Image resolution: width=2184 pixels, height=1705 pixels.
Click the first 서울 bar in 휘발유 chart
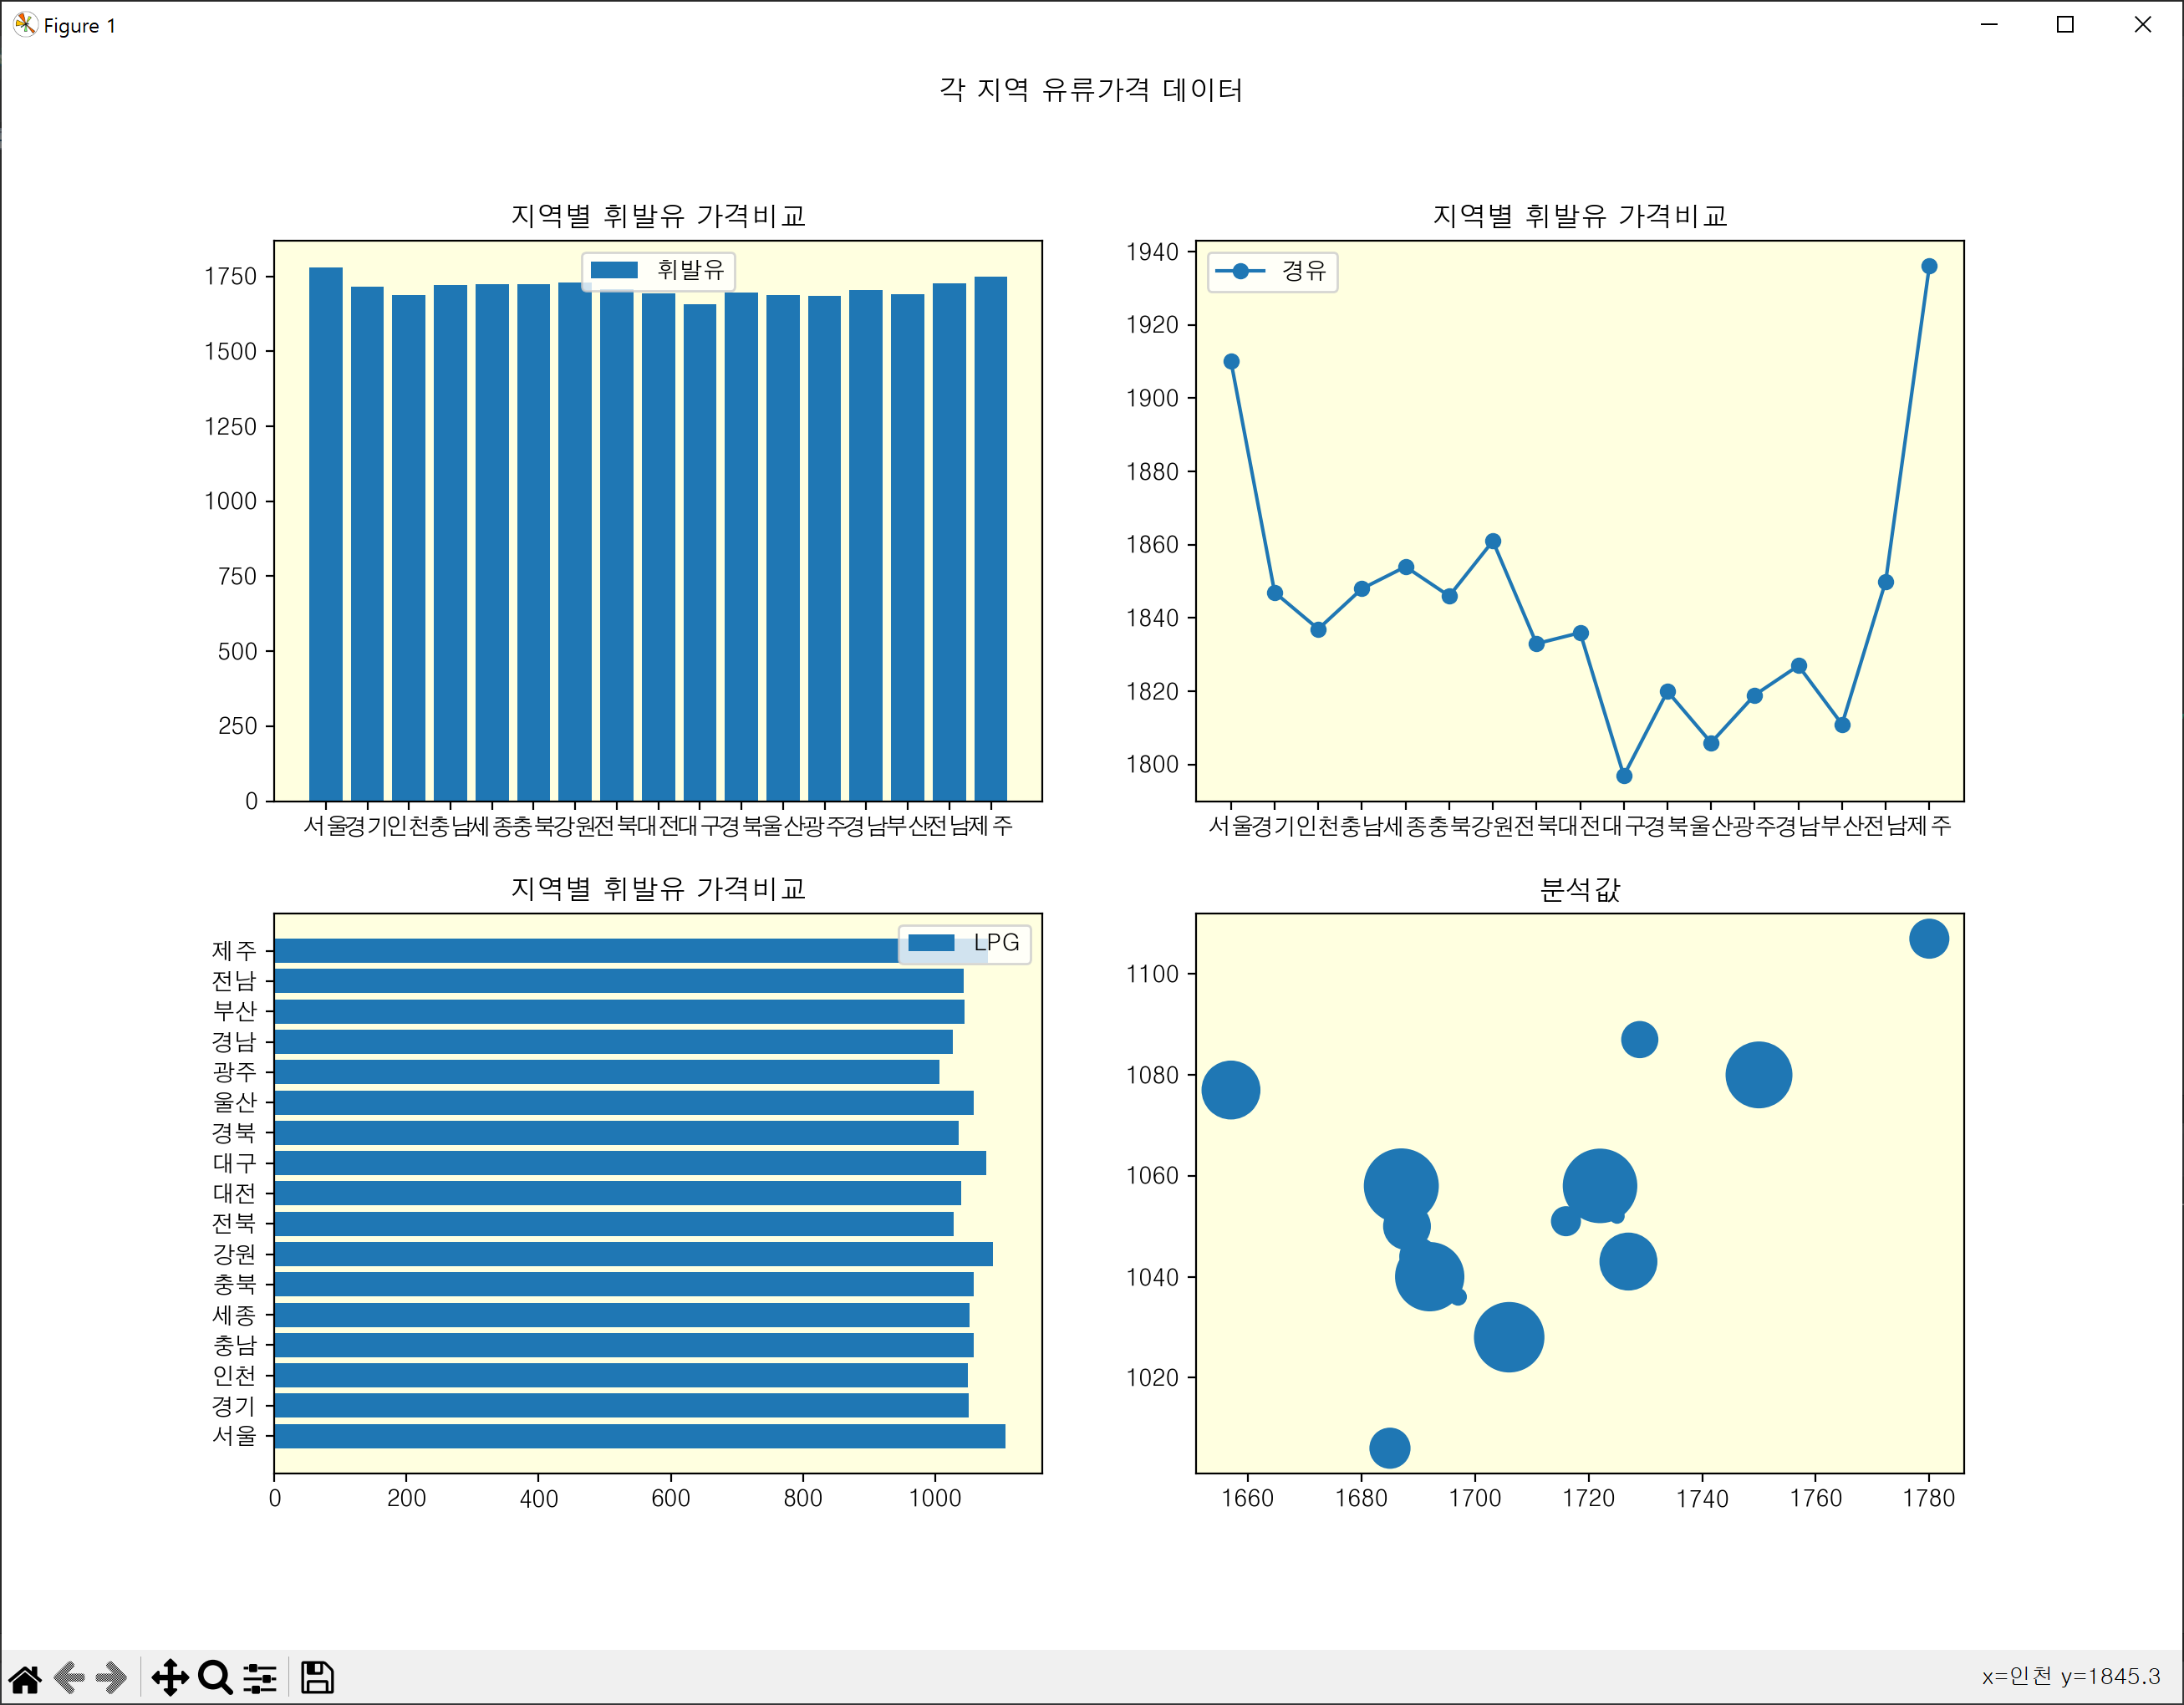pos(325,534)
